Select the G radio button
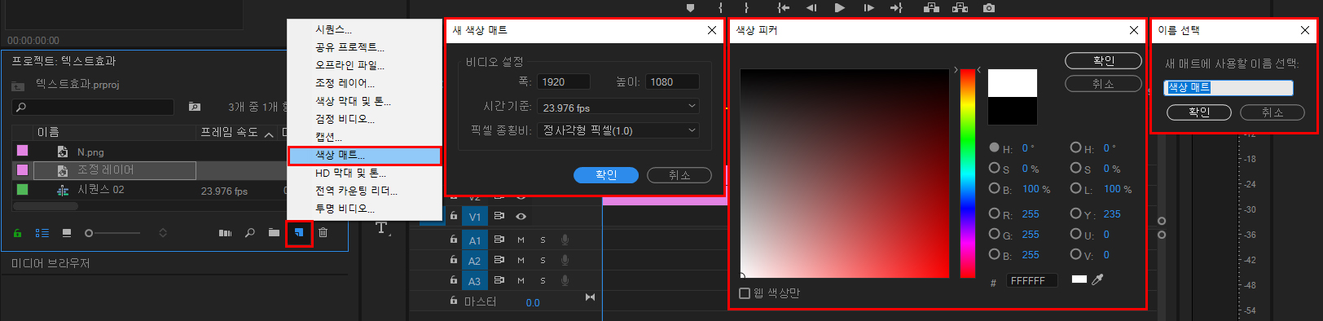Image resolution: width=1323 pixels, height=321 pixels. 994,234
